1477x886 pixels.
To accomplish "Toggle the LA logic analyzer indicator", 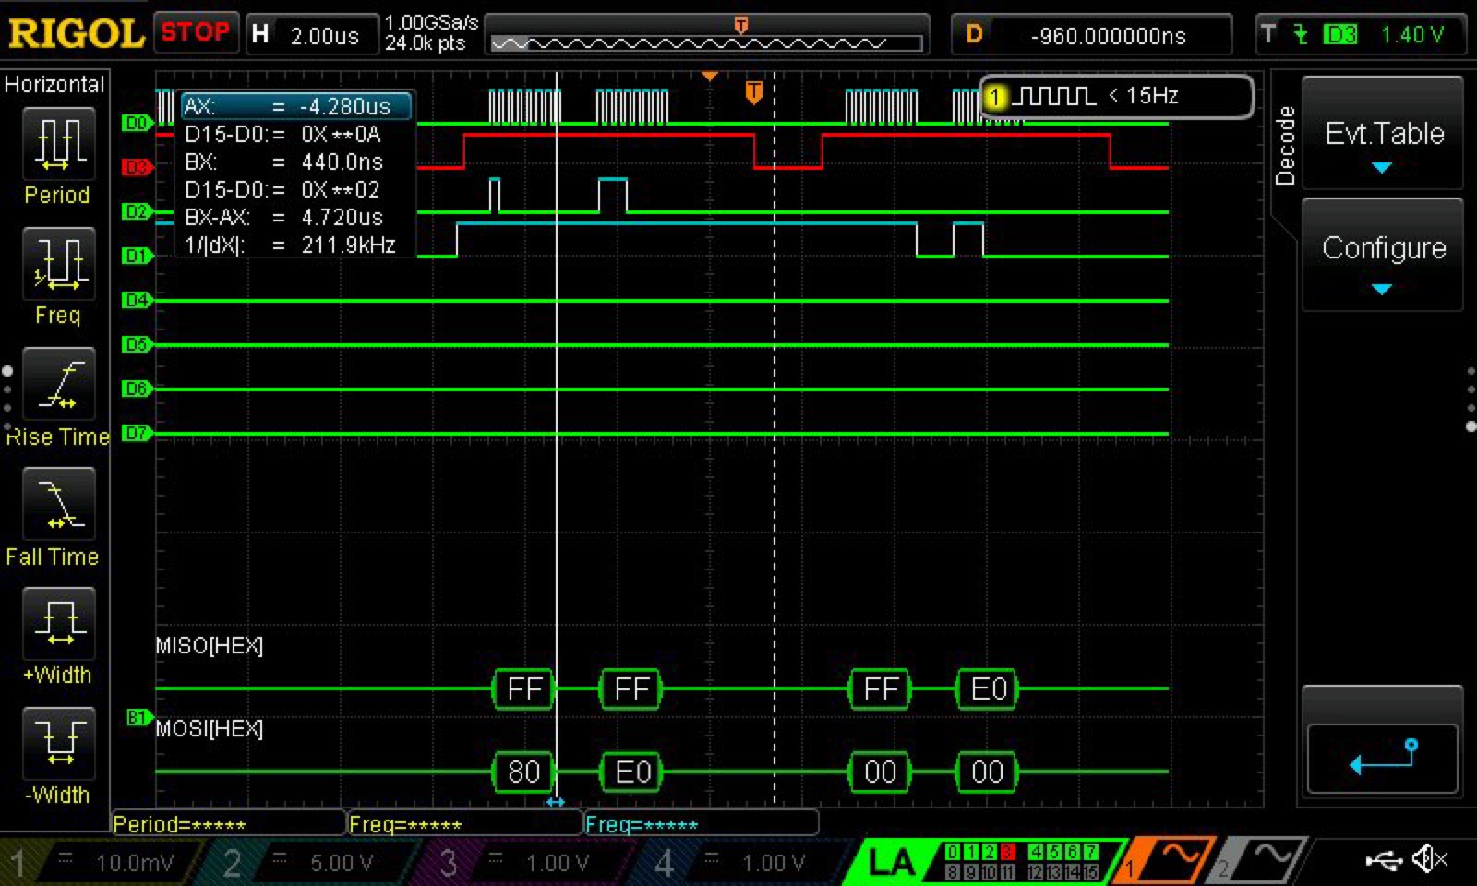I will (x=891, y=862).
